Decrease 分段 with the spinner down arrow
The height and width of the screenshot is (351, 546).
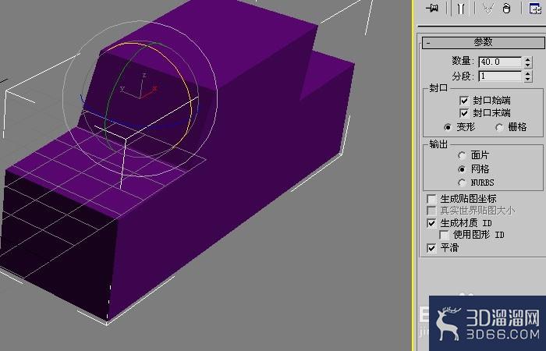coord(528,79)
